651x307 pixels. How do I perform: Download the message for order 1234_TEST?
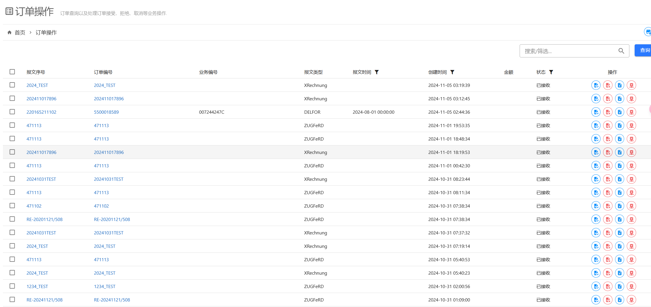(619, 286)
